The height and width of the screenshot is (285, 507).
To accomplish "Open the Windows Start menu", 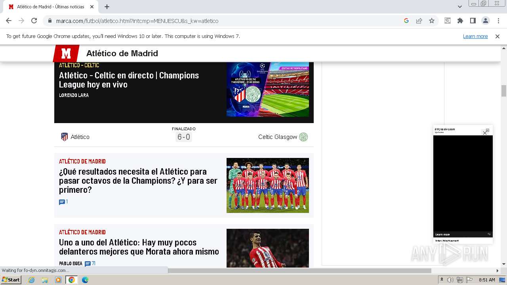I will [11, 280].
